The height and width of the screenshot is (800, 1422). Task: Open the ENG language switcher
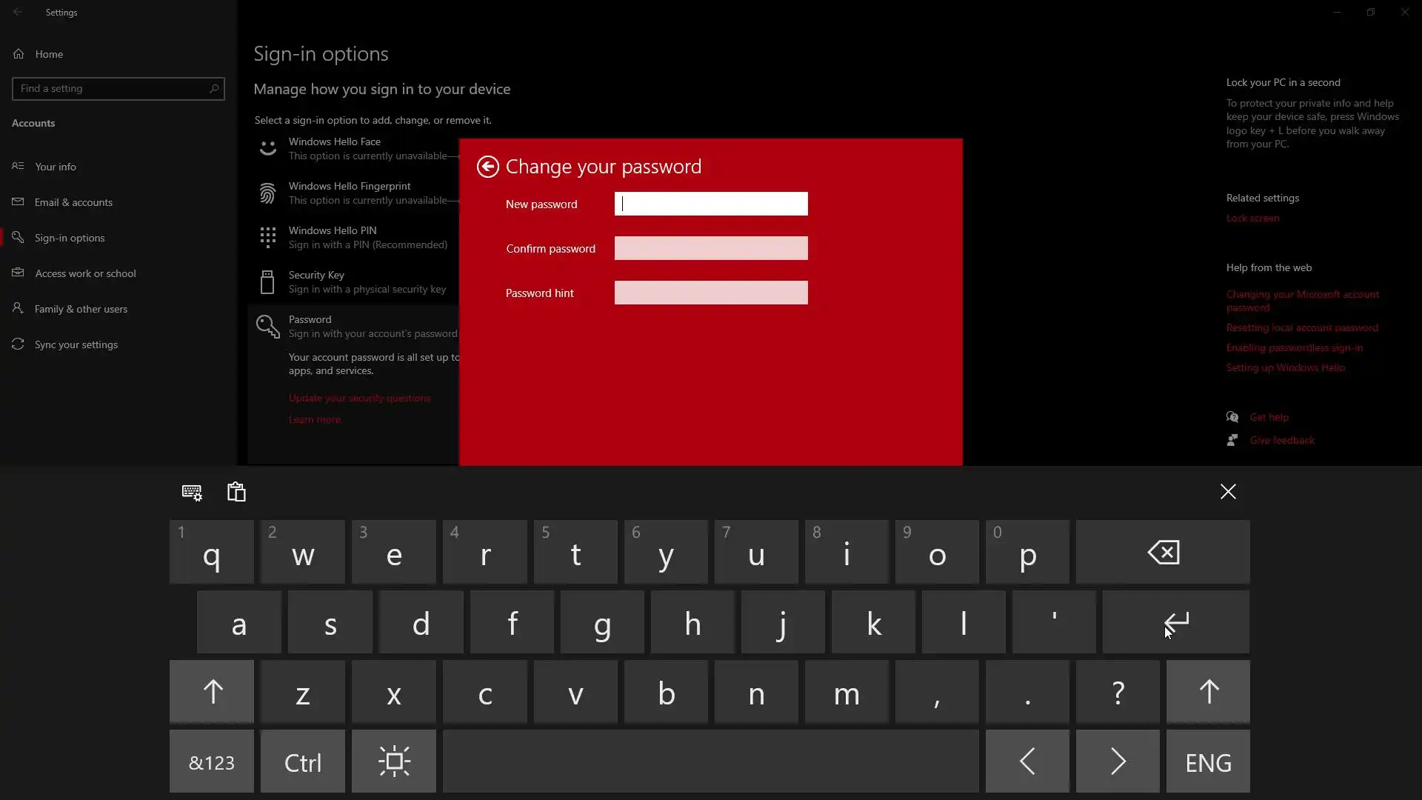point(1208,761)
